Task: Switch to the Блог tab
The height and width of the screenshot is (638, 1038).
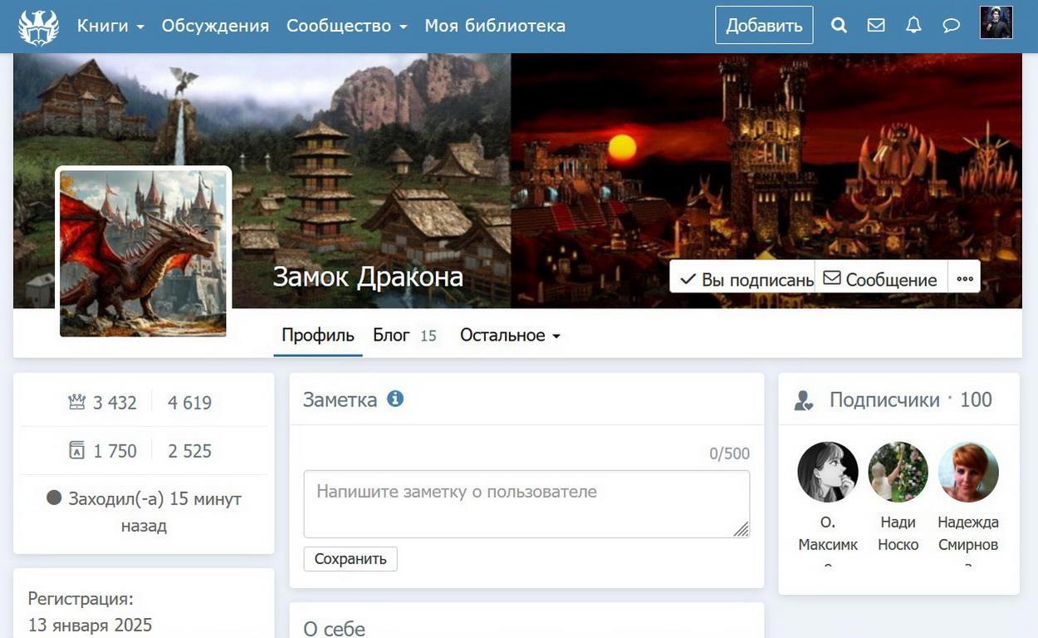Action: pos(404,336)
